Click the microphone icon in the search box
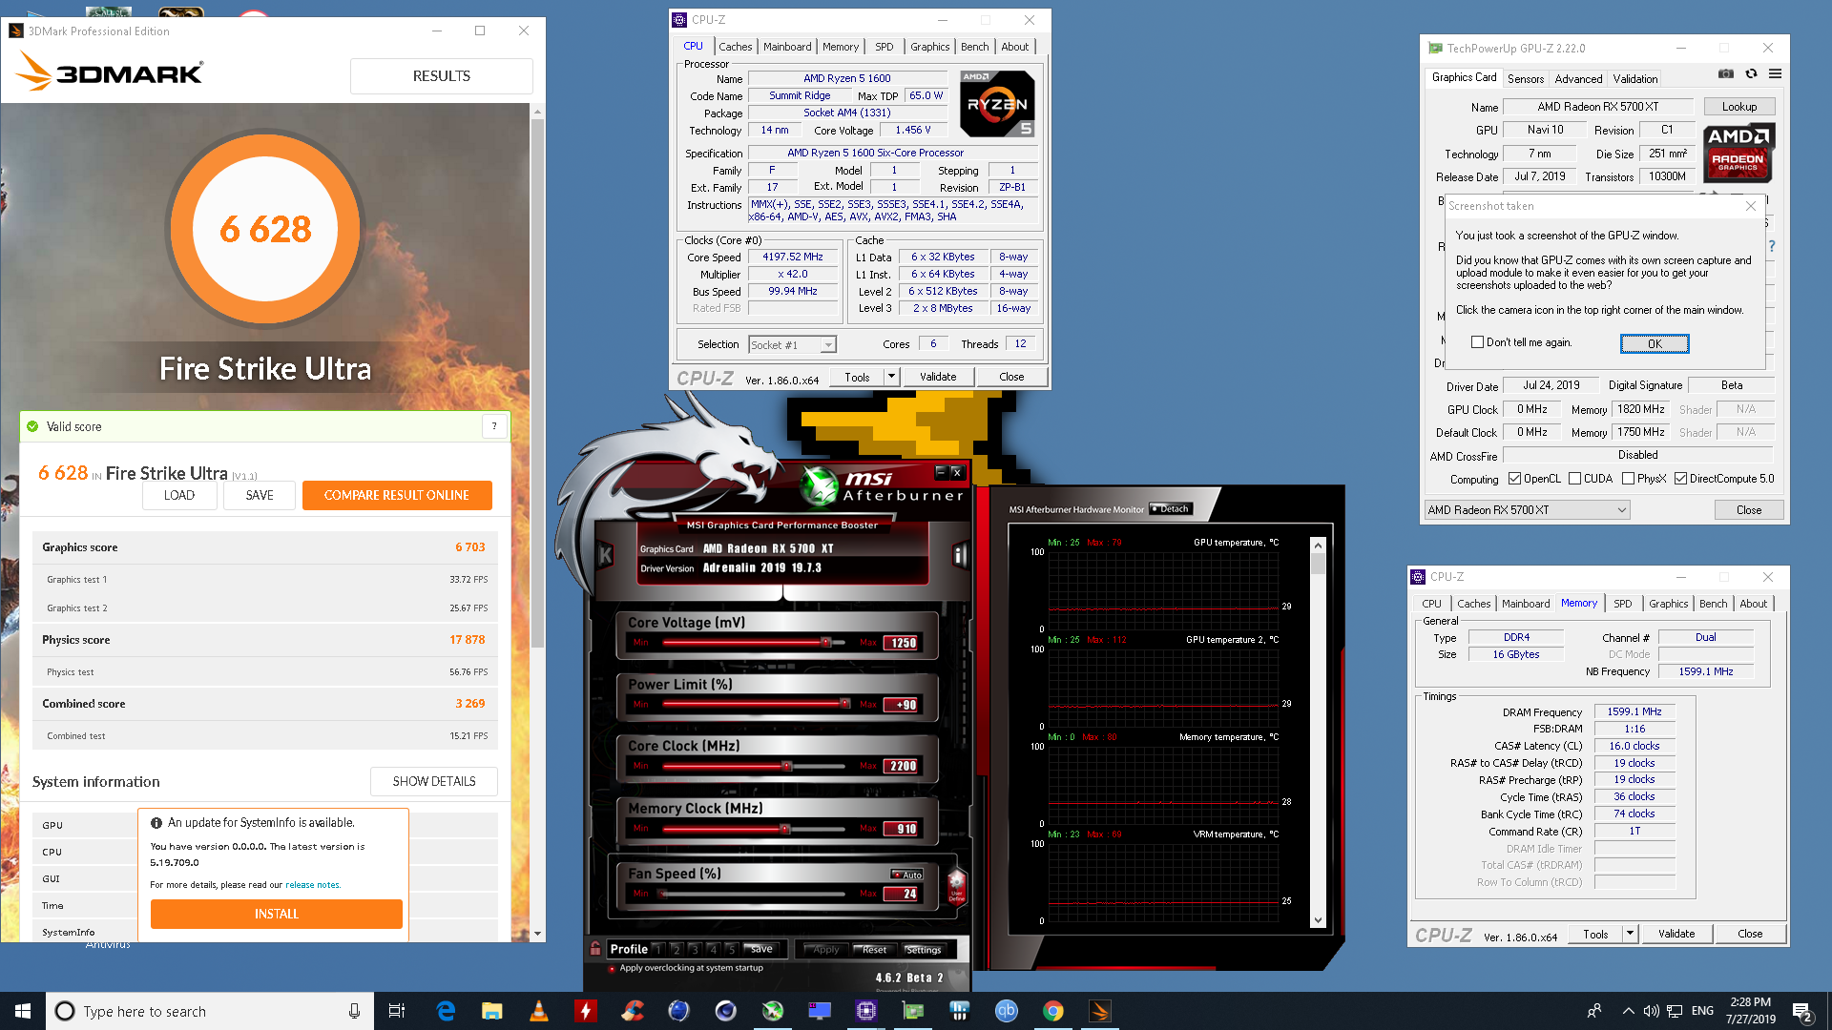This screenshot has width=1832, height=1030. [354, 1011]
